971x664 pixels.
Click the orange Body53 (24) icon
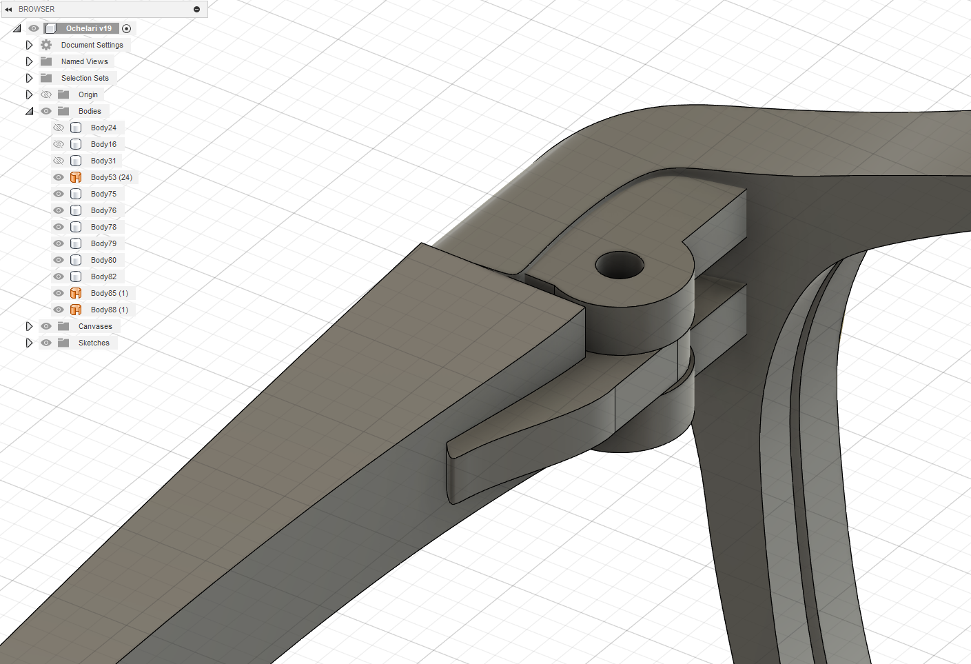[x=76, y=177]
